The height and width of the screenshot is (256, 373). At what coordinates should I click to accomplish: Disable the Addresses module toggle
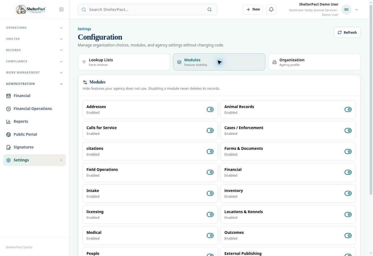pos(210,109)
